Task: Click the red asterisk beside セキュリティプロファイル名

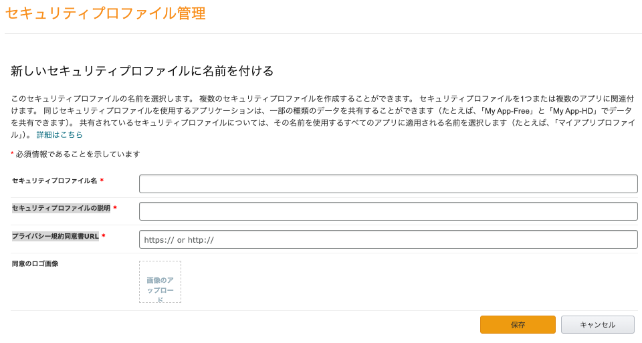Action: (102, 181)
